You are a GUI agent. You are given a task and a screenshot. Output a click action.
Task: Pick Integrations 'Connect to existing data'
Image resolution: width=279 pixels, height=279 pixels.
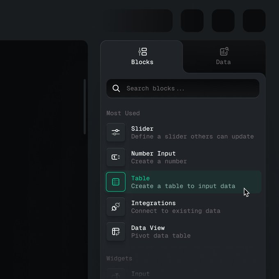[x=176, y=211]
